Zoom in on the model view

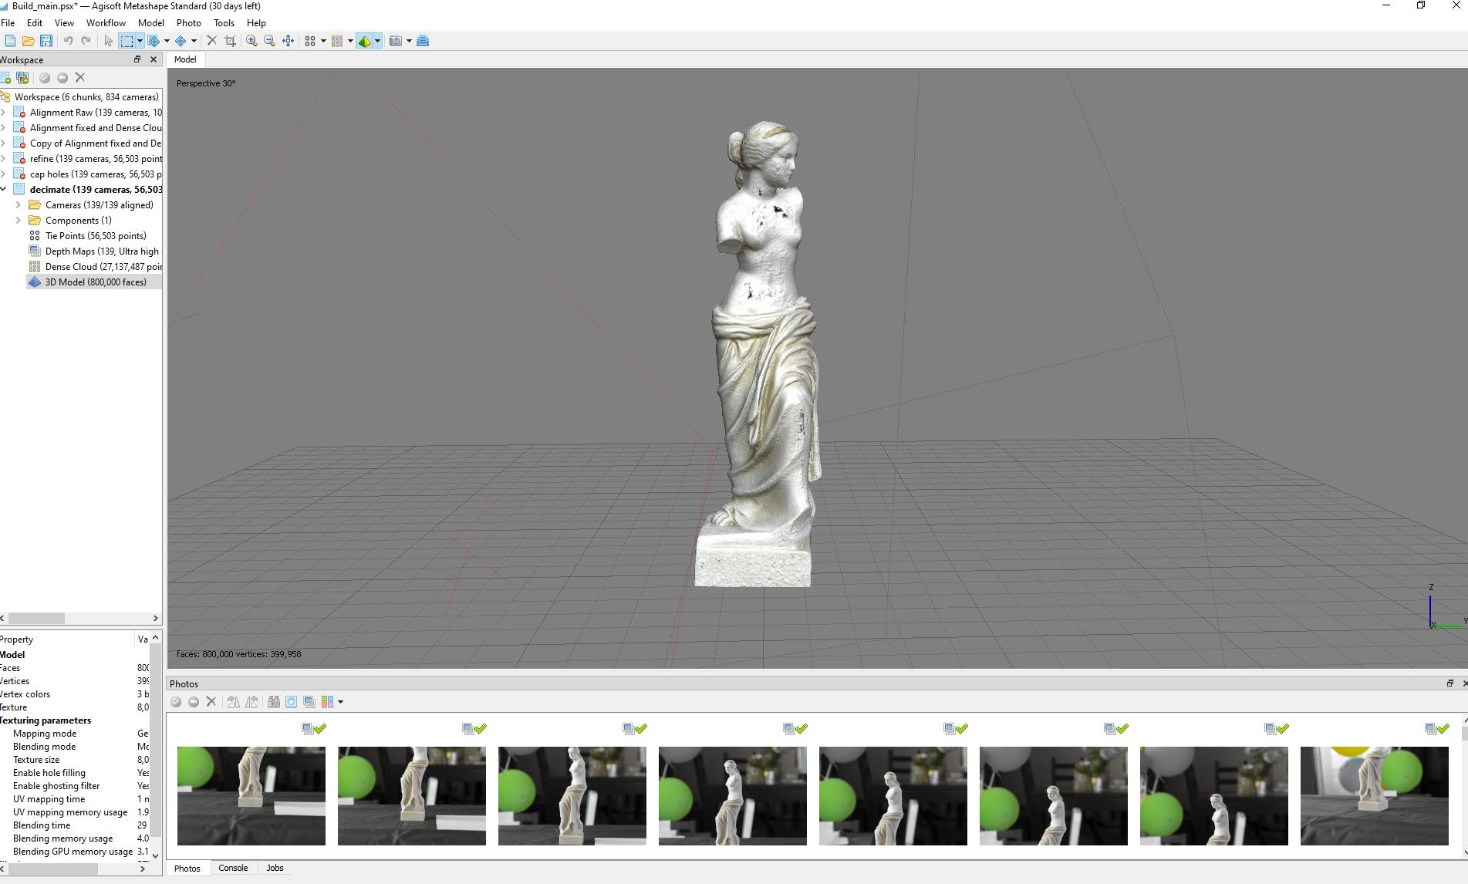pos(251,41)
